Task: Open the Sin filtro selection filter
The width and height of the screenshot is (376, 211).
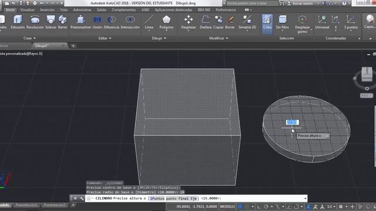Action: point(282,23)
